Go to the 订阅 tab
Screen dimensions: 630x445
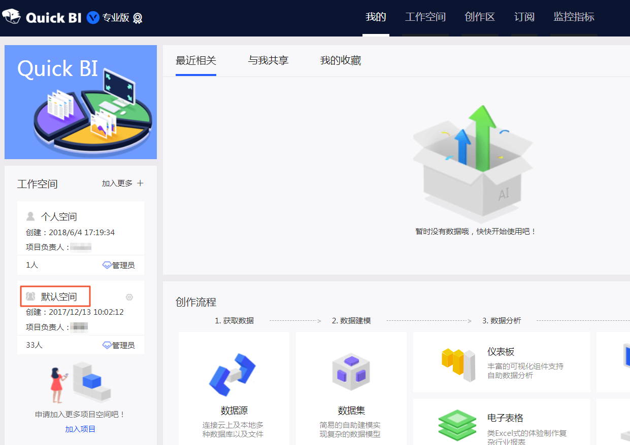(524, 17)
